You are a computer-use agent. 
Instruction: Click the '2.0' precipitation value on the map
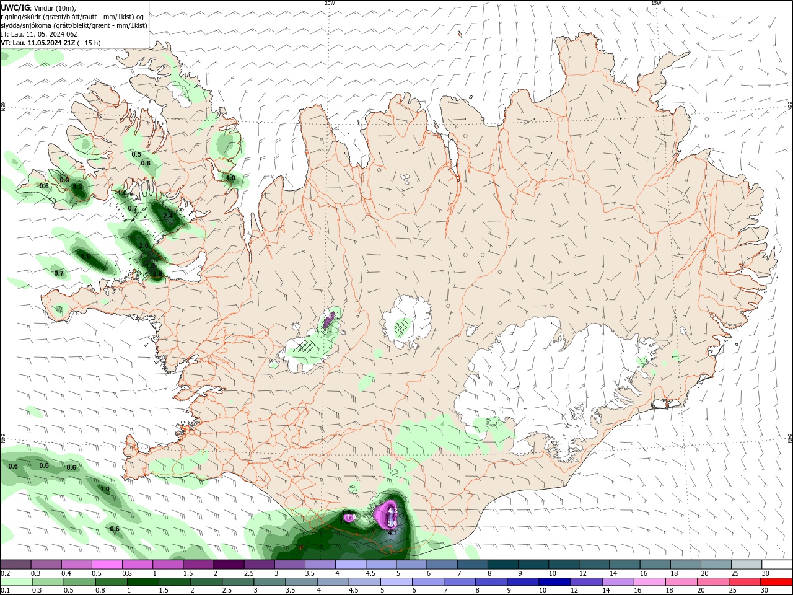point(144,246)
